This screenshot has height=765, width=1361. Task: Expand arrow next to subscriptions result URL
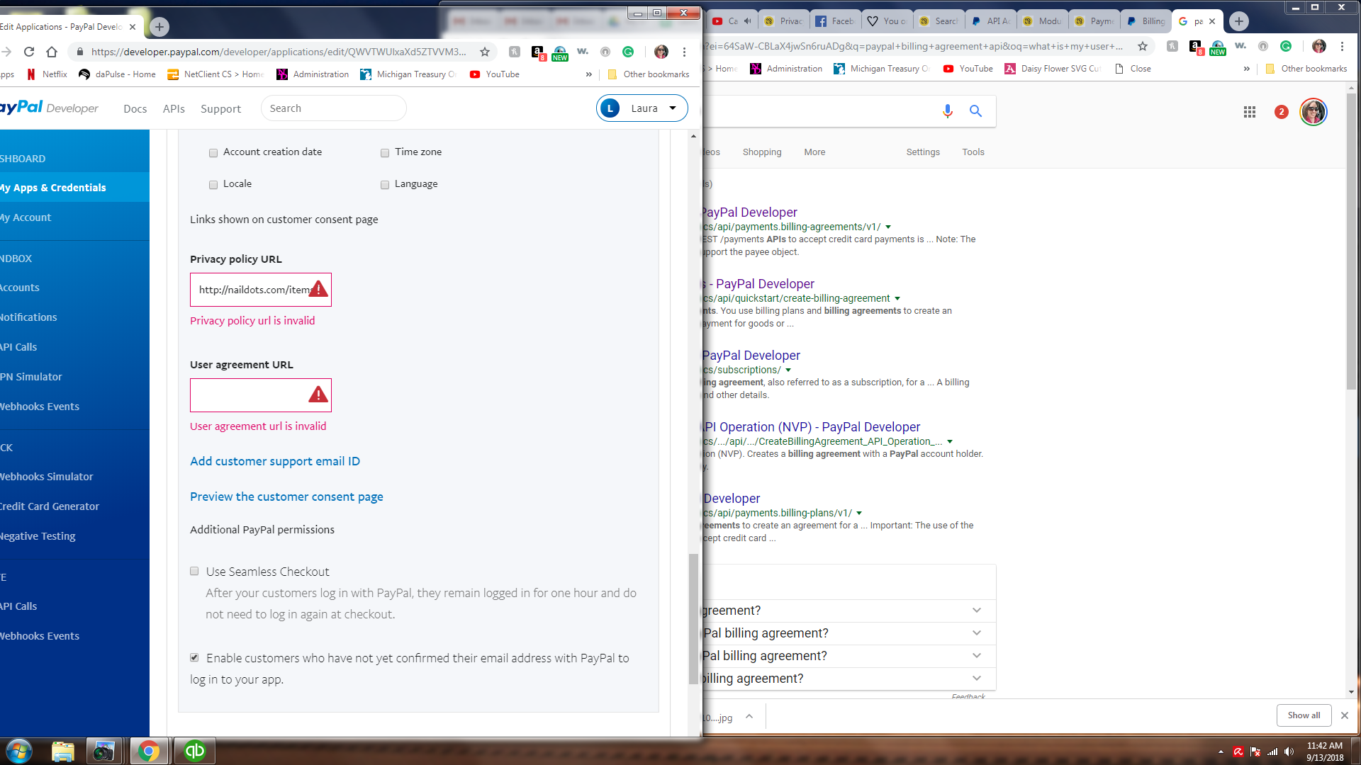point(788,370)
